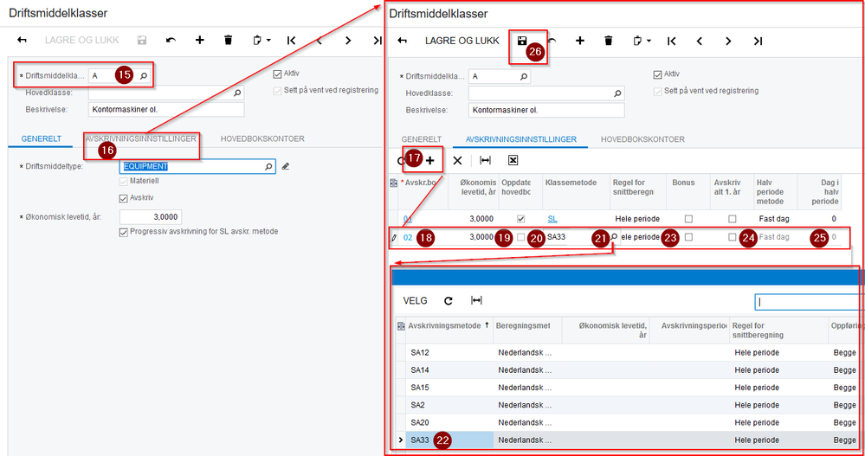This screenshot has width=865, height=456.
Task: Open HOVEDBOKSKONTOER tab in left window
Action: pos(262,139)
